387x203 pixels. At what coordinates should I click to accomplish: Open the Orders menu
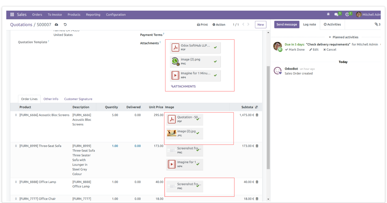pos(37,14)
